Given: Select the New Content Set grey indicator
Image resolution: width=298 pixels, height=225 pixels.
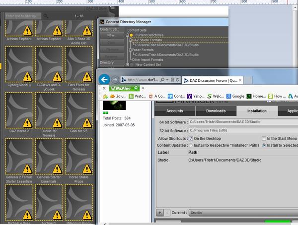Looking at the screenshot, I should (131, 65).
